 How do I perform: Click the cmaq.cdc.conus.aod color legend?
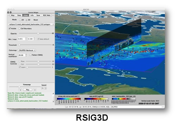[69, 99]
